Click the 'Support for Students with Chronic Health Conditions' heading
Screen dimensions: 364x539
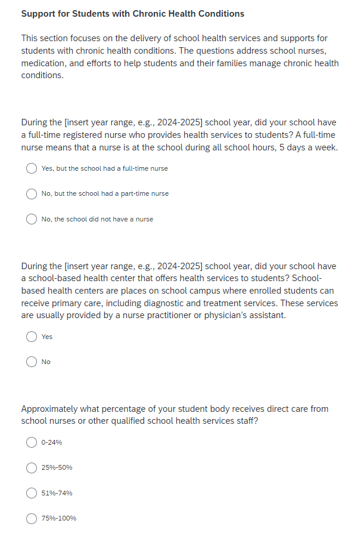pos(132,14)
